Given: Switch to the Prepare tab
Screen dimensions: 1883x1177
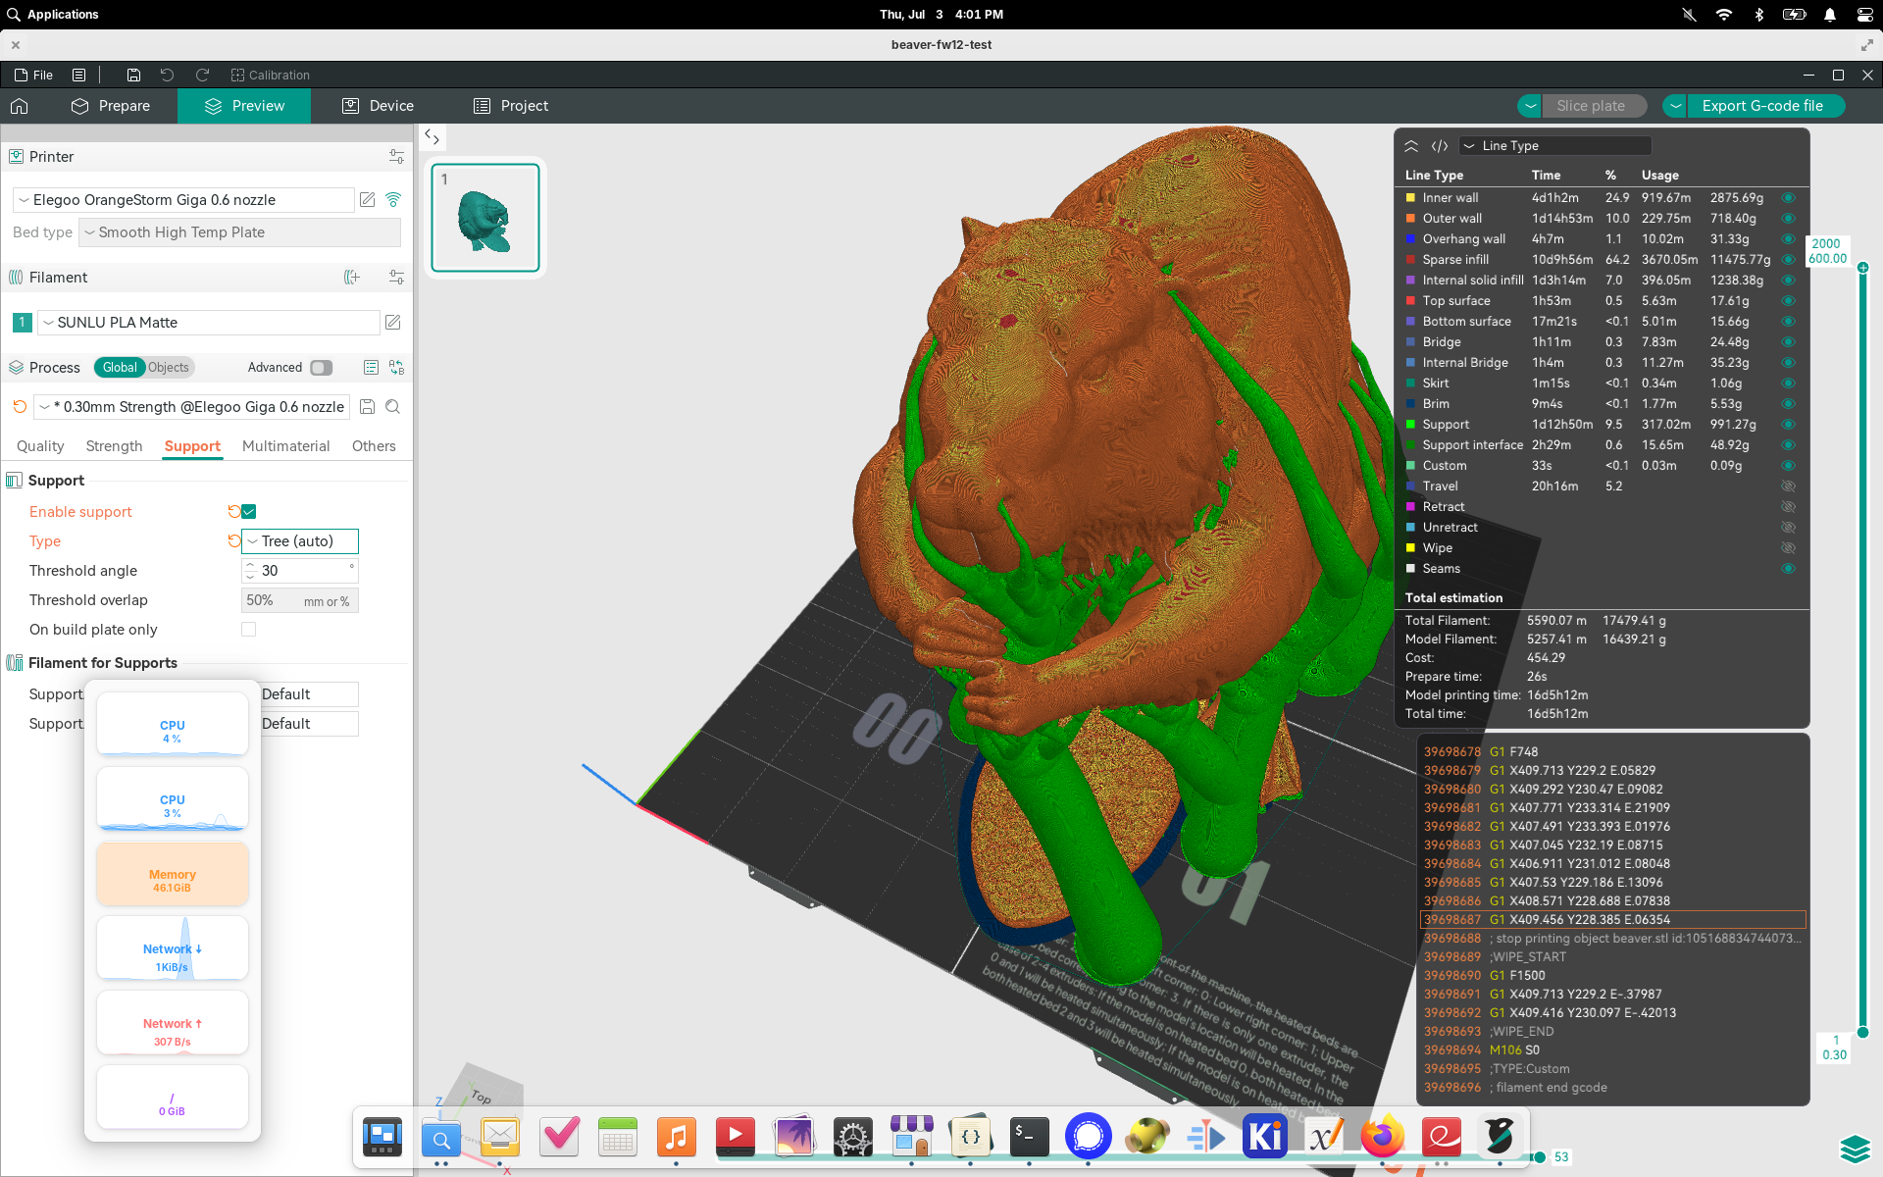Looking at the screenshot, I should tap(111, 106).
